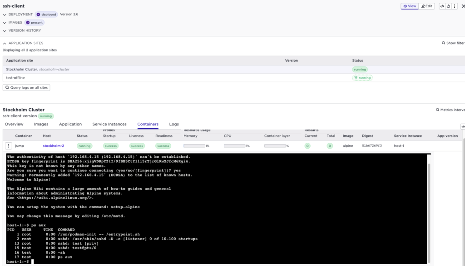Open the jump container's three-dot actions menu
This screenshot has height=266, width=465.
click(x=8, y=146)
